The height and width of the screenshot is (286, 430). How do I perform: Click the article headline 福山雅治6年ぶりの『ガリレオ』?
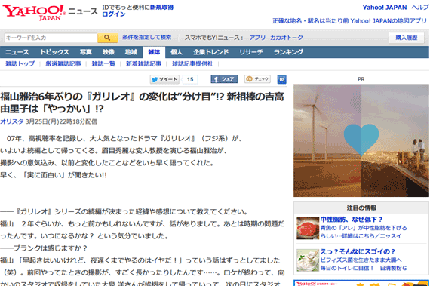[x=142, y=103]
